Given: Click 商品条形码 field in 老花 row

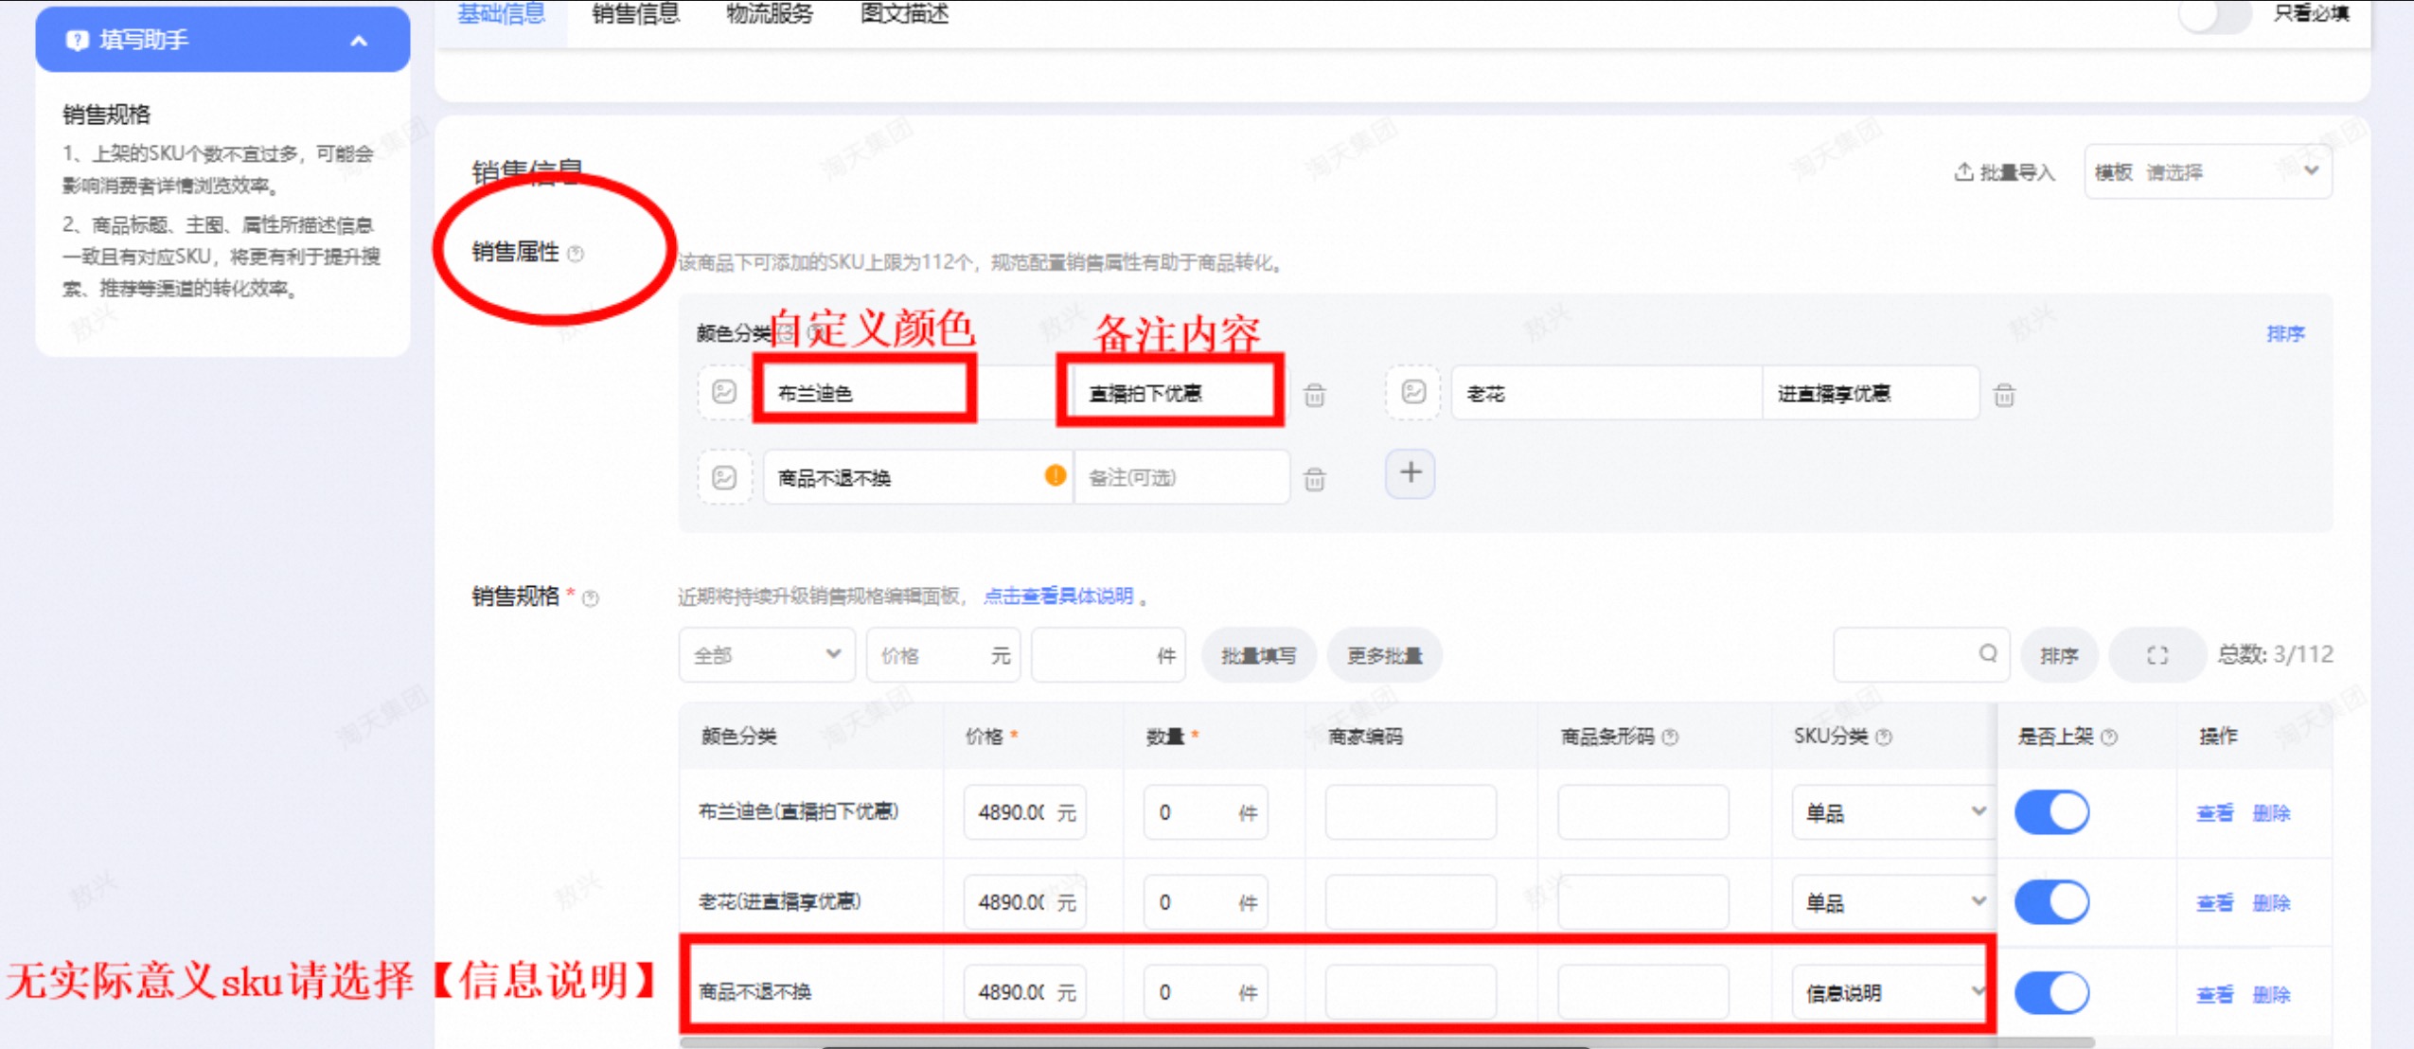Looking at the screenshot, I should pos(1642,901).
